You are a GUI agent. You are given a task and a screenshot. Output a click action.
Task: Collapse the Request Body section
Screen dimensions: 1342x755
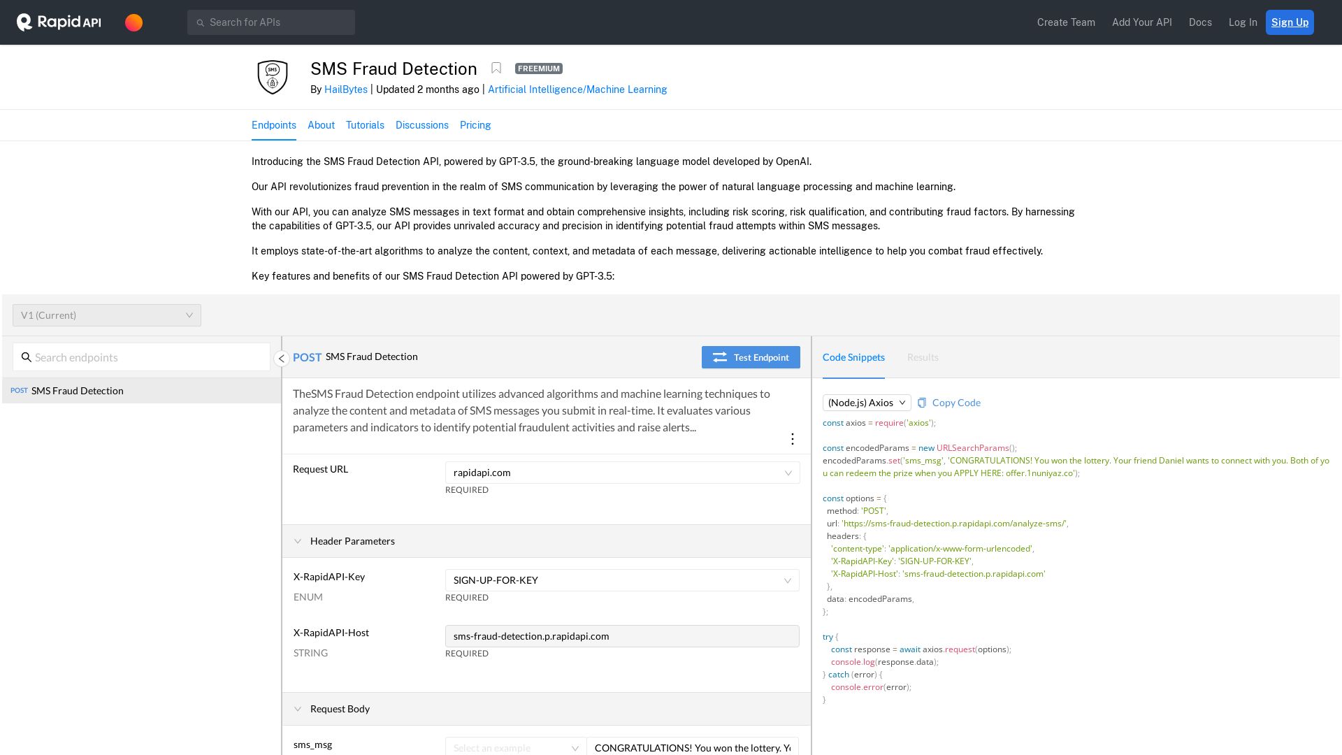[298, 709]
